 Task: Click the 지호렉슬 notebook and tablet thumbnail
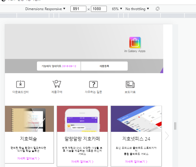[x=29, y=119]
